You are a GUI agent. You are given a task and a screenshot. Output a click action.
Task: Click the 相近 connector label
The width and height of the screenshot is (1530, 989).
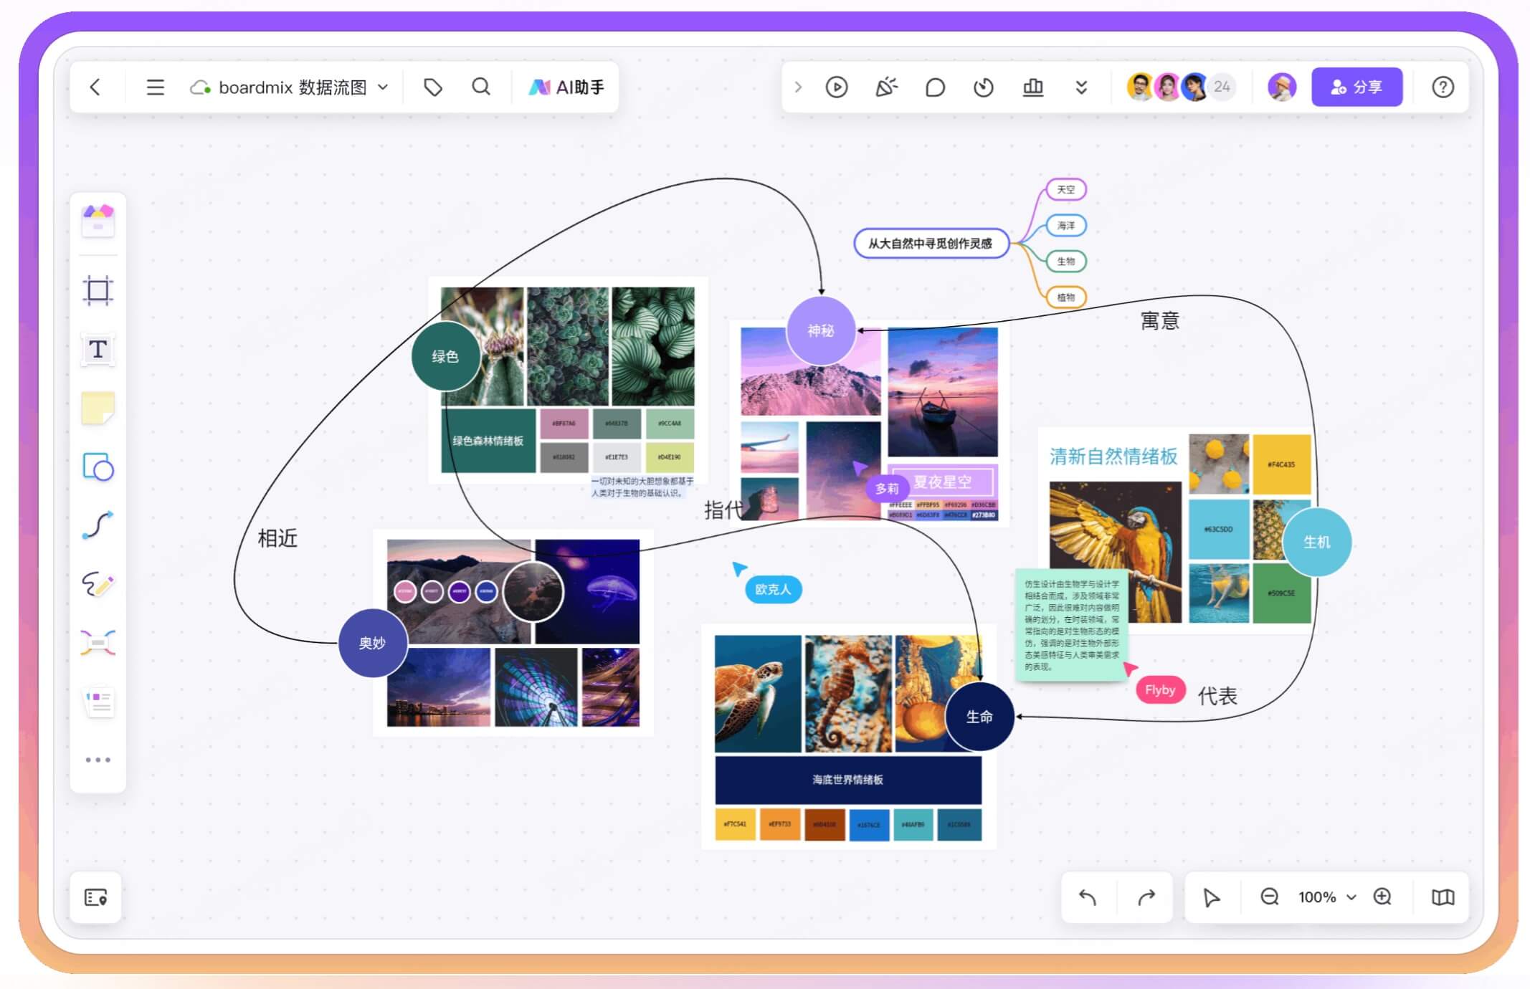click(x=277, y=538)
